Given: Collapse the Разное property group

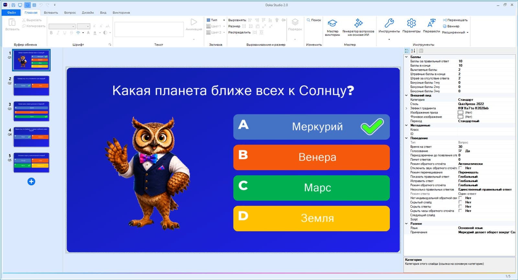Looking at the screenshot, I should pyautogui.click(x=406, y=224).
